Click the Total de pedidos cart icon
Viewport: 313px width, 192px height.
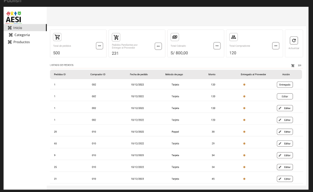[57, 37]
